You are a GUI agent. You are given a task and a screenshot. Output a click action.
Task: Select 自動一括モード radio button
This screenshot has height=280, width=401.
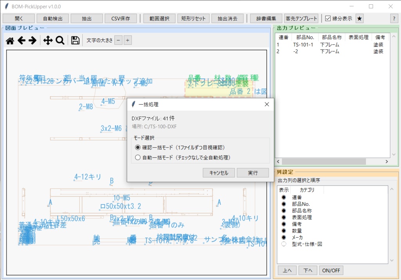[x=137, y=157]
